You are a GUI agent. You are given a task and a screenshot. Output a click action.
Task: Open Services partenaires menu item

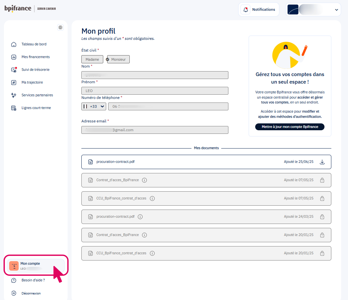pos(37,95)
